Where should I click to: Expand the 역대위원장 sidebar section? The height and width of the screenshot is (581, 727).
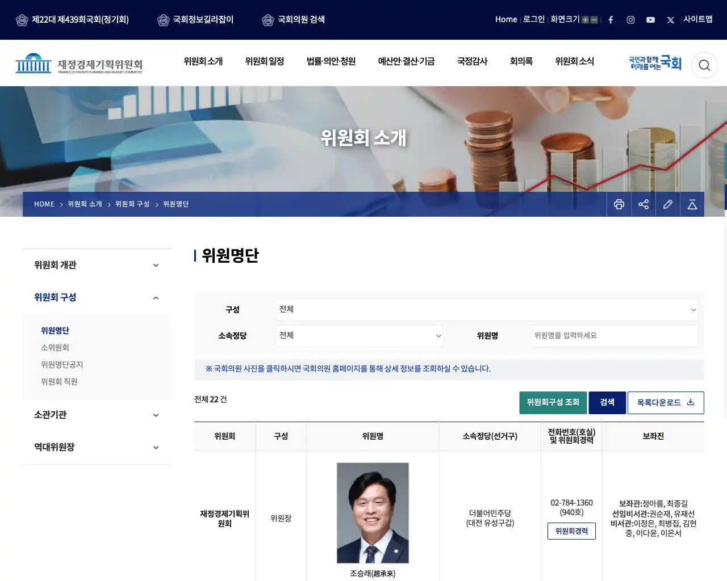pyautogui.click(x=97, y=447)
